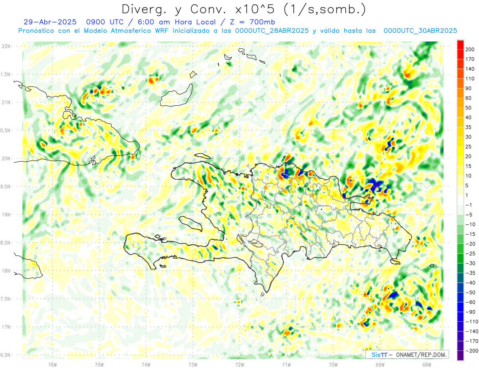
Task: Click the positive '200' colorbar value
Action: click(x=470, y=49)
